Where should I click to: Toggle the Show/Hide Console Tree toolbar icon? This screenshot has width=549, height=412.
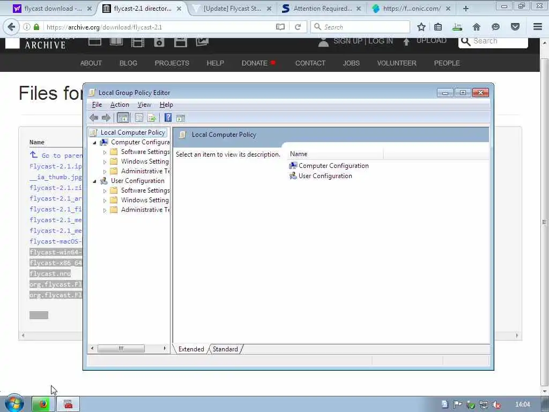123,118
